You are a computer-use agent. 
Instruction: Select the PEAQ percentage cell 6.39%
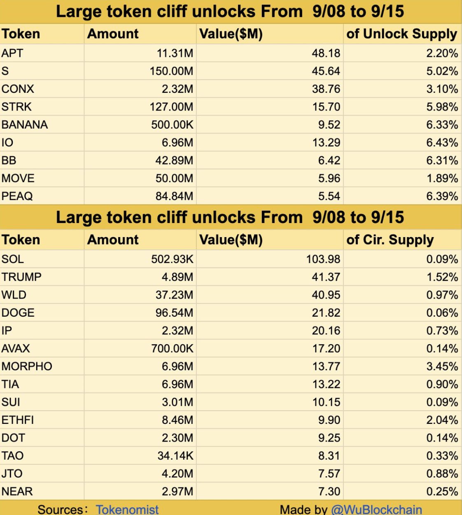(x=402, y=196)
